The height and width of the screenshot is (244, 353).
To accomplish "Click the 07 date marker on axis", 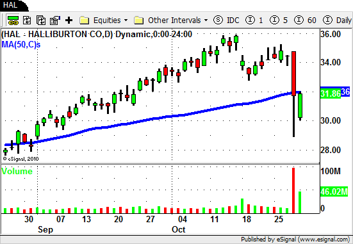I will (61, 219).
